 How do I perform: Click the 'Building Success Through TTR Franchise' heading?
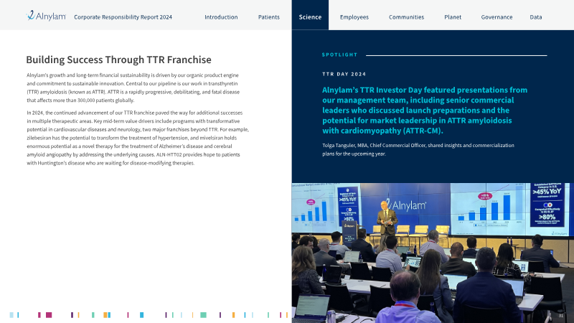pos(118,60)
